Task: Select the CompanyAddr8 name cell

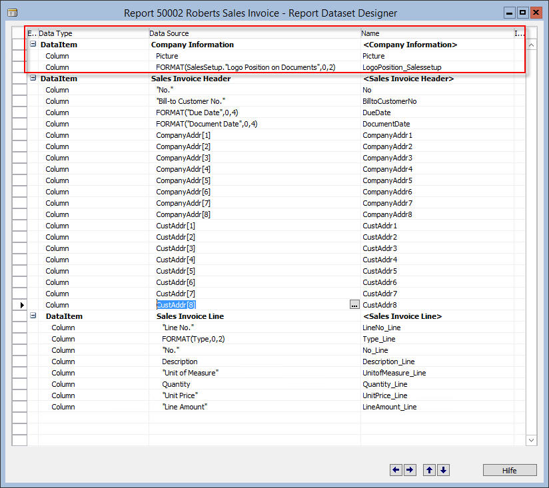Action: (437, 214)
